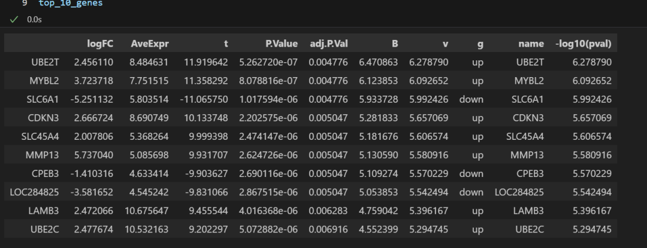
Task: Click the t column header
Action: [226, 44]
